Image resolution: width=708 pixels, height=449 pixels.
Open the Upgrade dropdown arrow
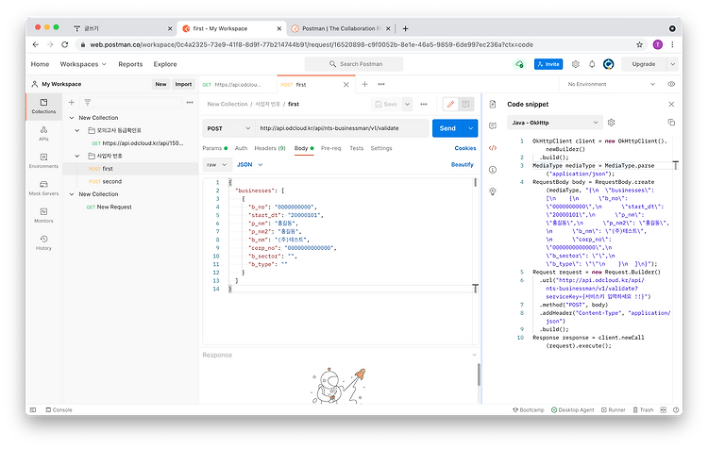[672, 64]
